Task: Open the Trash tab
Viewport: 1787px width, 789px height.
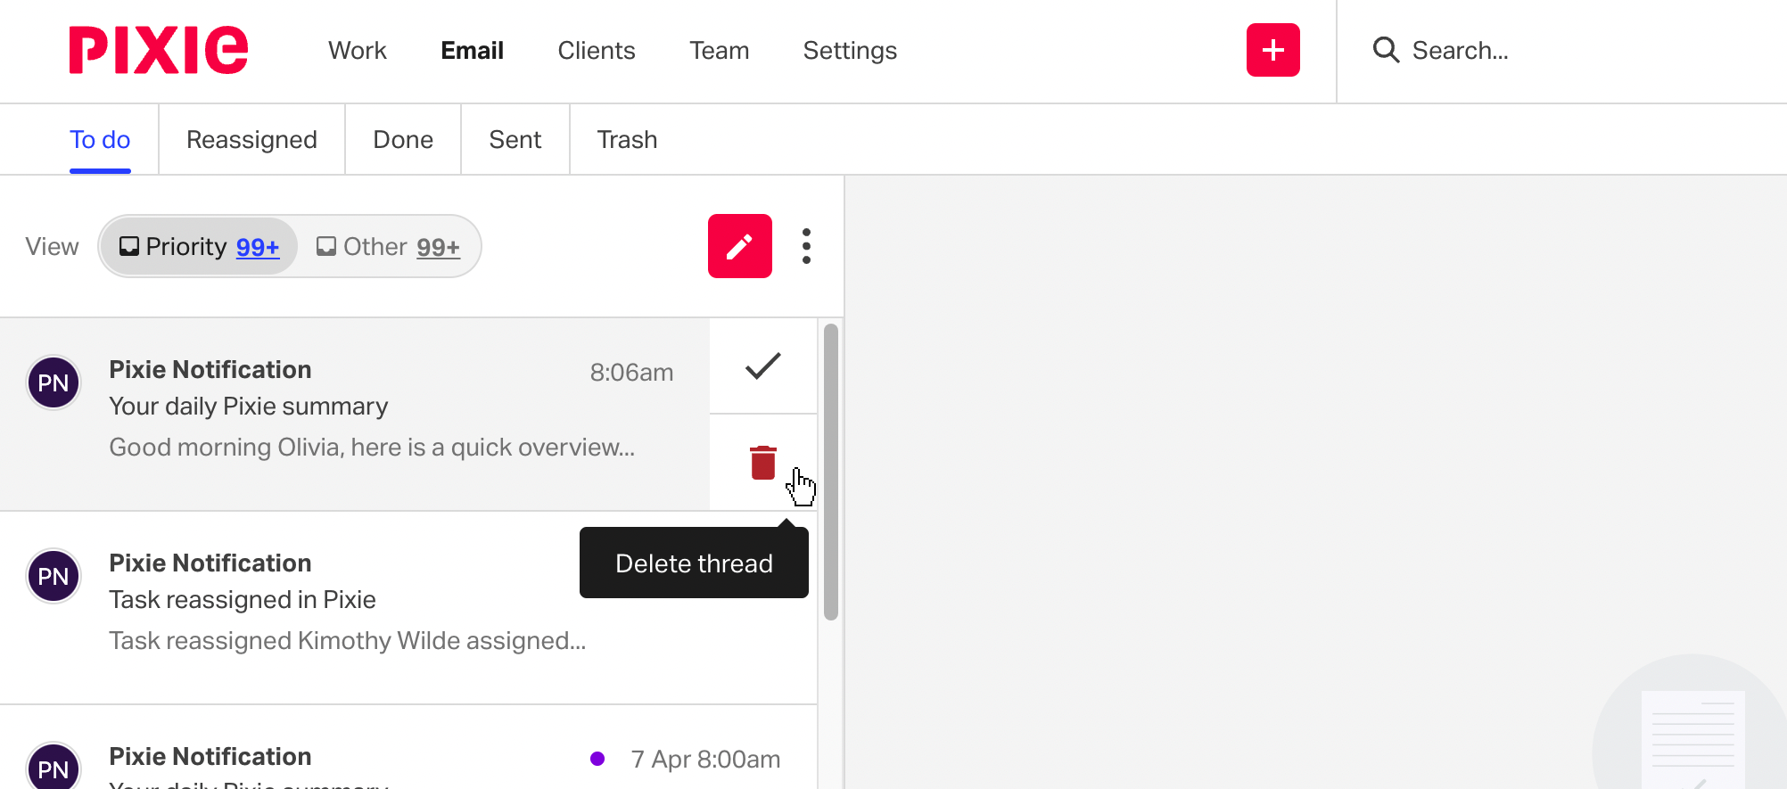Action: (x=627, y=140)
